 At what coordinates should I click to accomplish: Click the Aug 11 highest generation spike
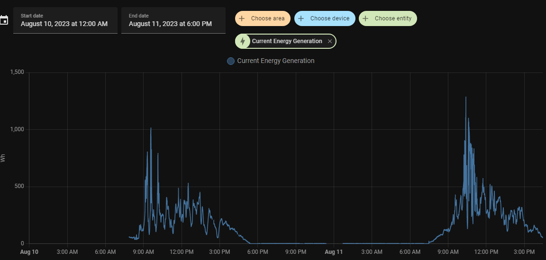coord(465,98)
